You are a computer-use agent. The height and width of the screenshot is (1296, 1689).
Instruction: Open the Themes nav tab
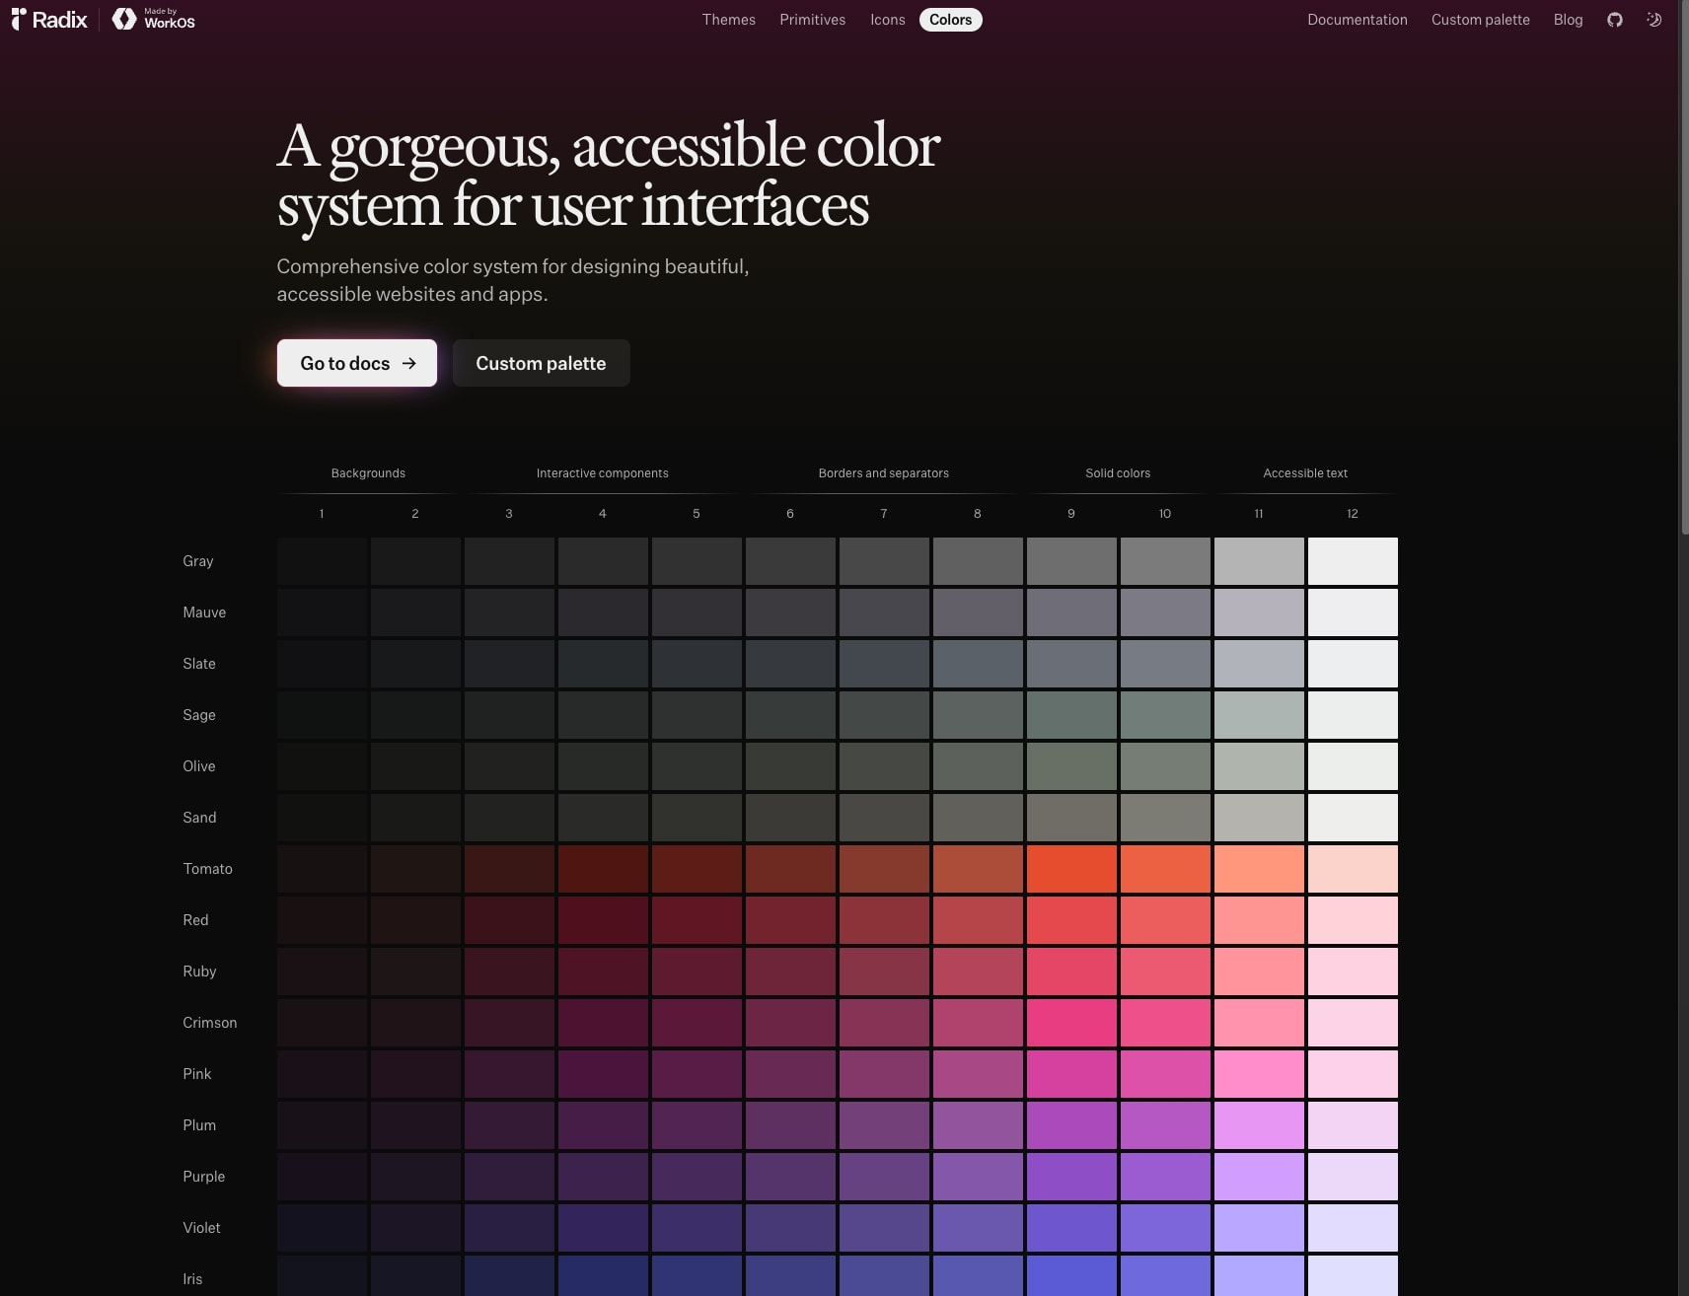(x=729, y=20)
